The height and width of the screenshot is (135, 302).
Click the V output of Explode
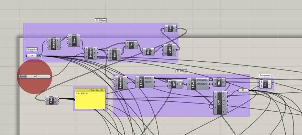[58, 47]
